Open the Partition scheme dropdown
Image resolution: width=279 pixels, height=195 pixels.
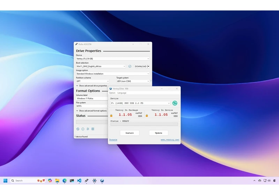point(92,81)
